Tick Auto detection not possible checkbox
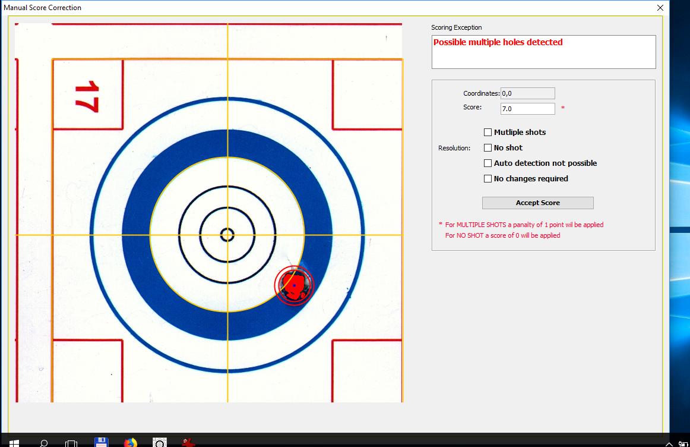The image size is (690, 447). (488, 163)
